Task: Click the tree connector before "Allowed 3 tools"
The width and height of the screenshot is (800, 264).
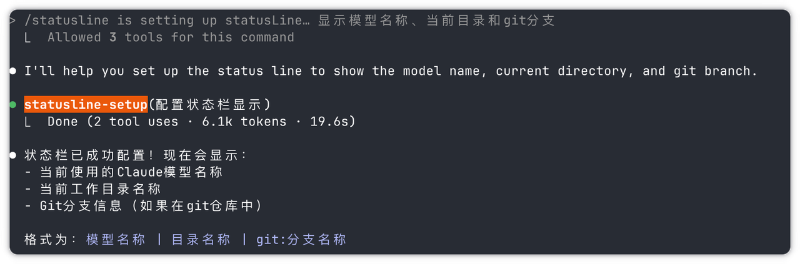Action: [27, 38]
